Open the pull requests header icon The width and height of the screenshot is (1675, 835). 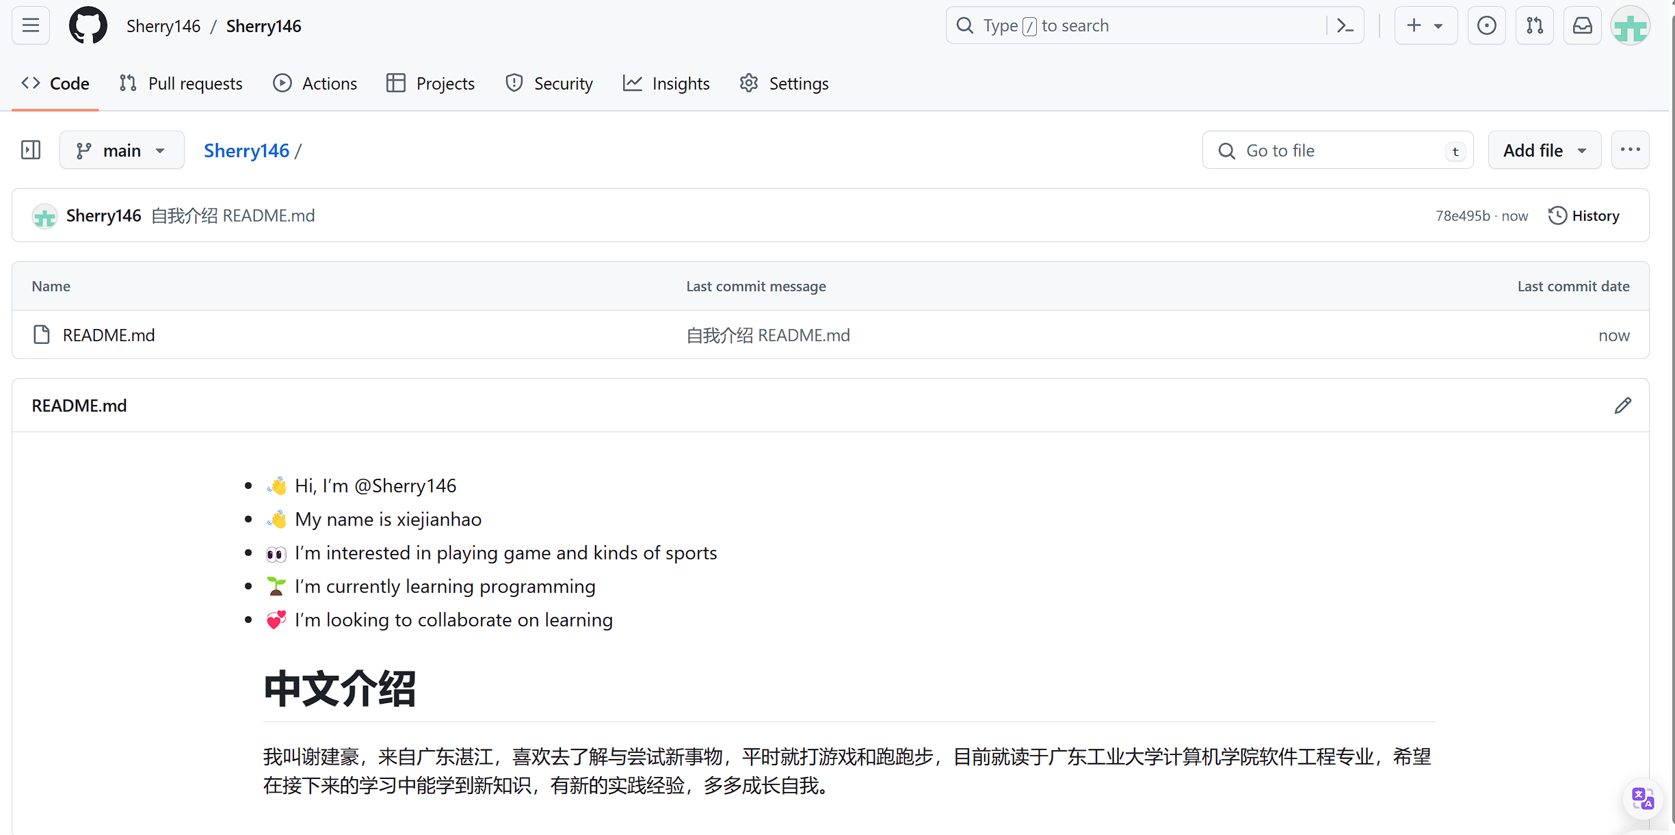(x=1534, y=26)
